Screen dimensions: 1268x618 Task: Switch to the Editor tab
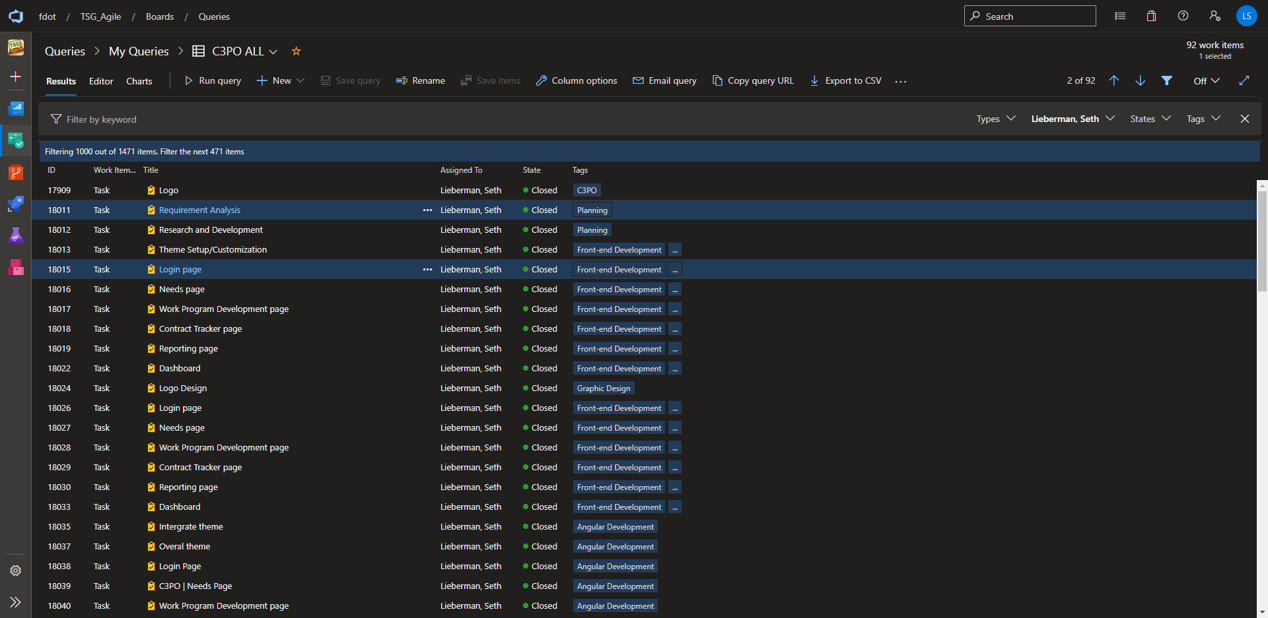pos(101,81)
